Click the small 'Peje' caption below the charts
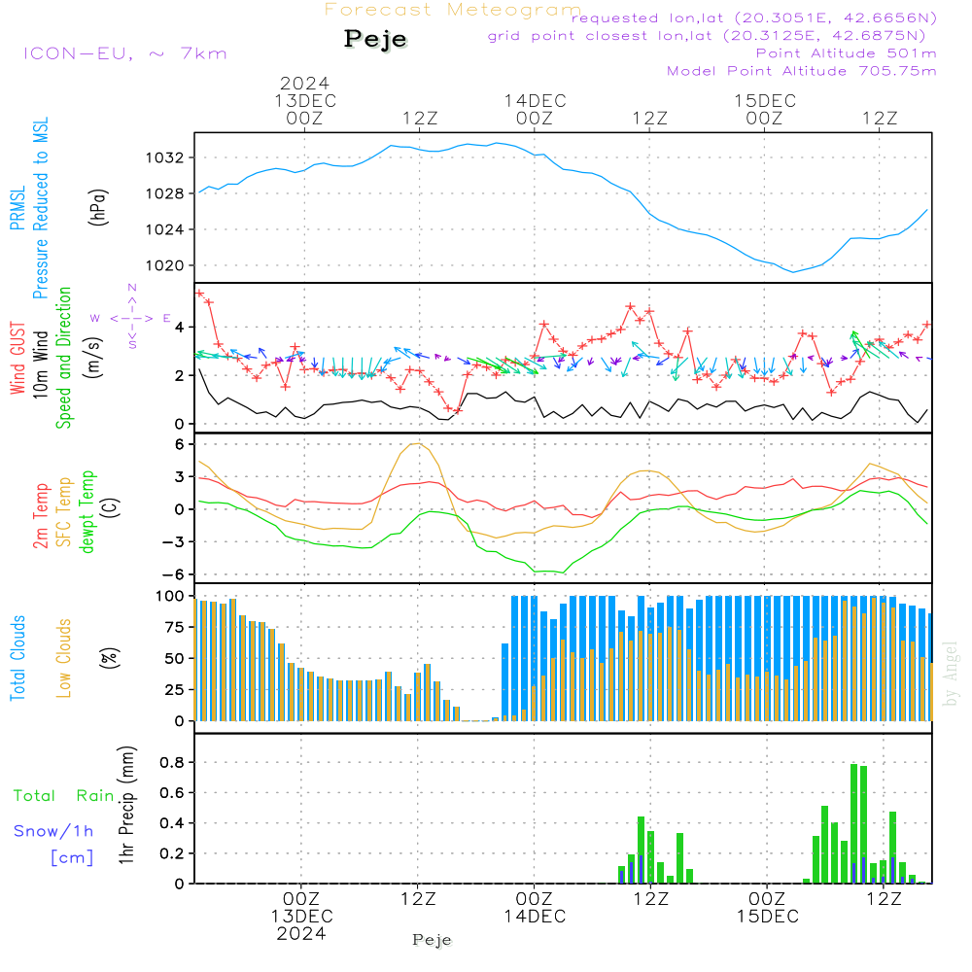The height and width of the screenshot is (972, 972). [x=433, y=941]
